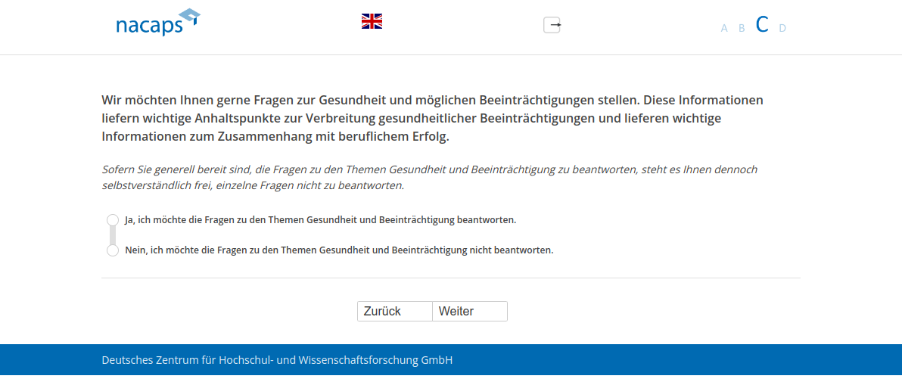Select the large C font size option
The width and height of the screenshot is (902, 382).
(762, 25)
